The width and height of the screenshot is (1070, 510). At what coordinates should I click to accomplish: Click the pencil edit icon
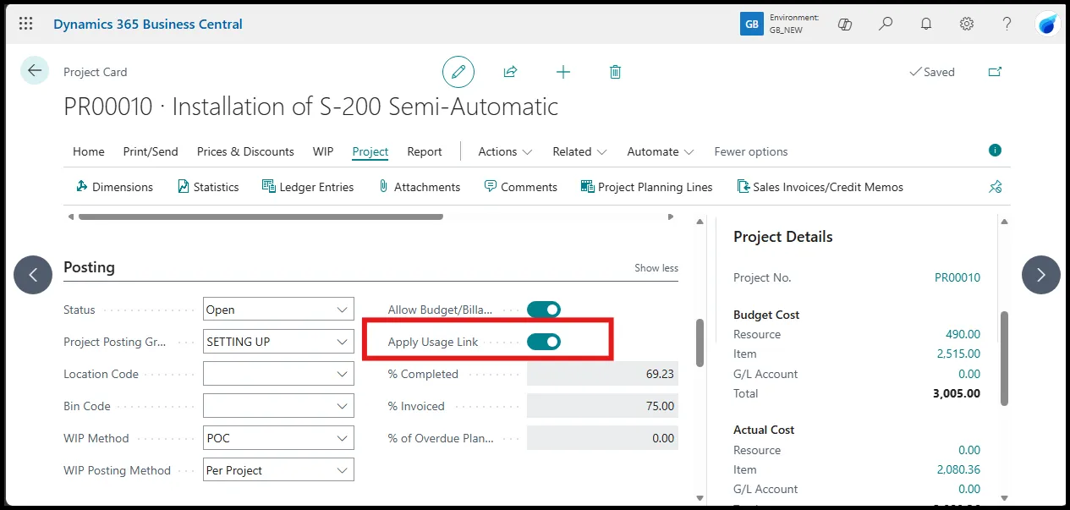[458, 72]
